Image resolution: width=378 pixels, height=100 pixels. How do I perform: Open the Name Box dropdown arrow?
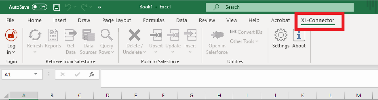36,74
